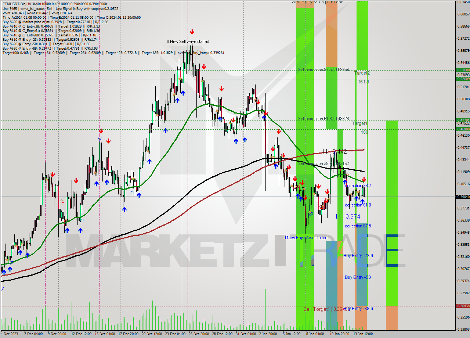Click the red 0.26438 price tag

tap(463, 306)
